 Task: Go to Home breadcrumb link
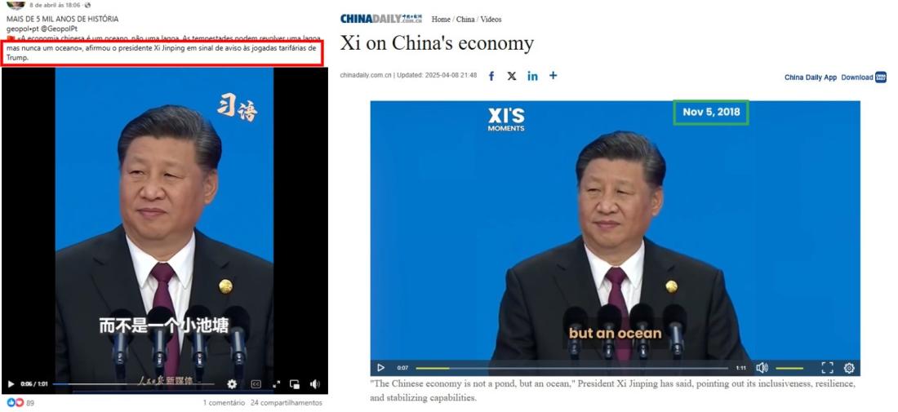click(440, 20)
